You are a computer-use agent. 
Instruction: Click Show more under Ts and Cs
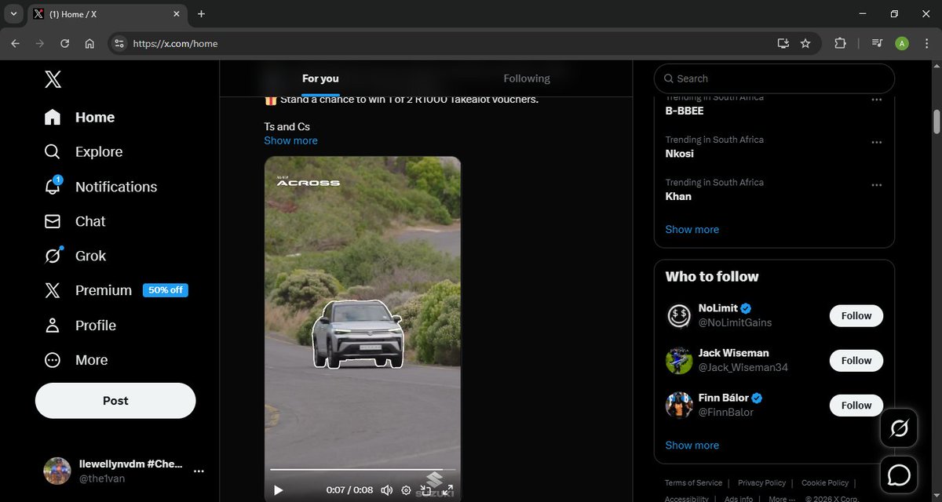290,140
